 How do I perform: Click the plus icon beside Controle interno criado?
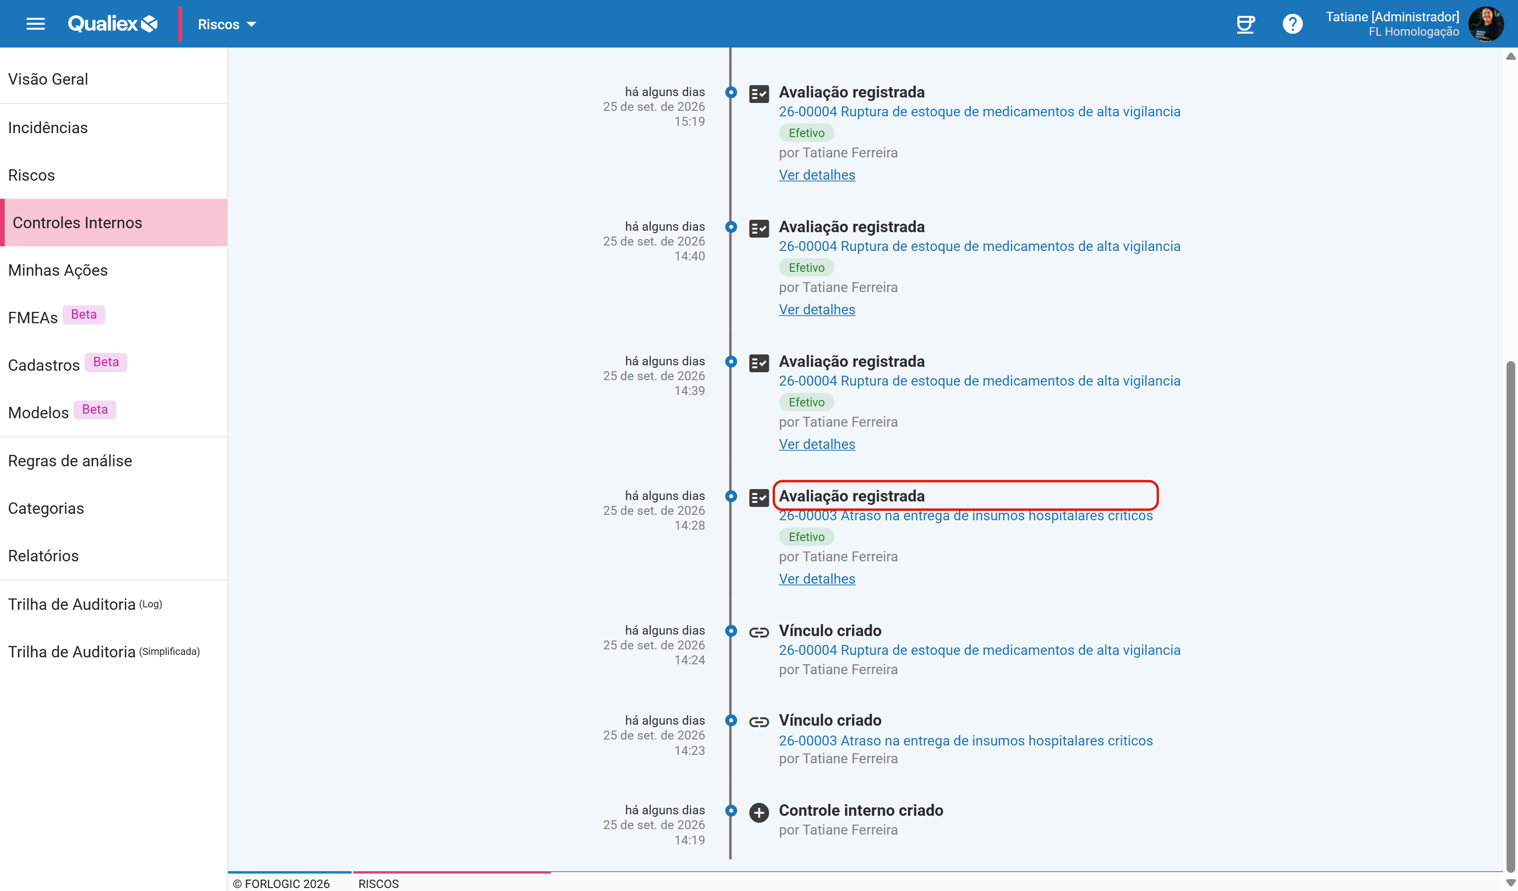tap(759, 812)
